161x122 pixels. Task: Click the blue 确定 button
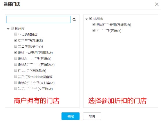tap(70, 116)
